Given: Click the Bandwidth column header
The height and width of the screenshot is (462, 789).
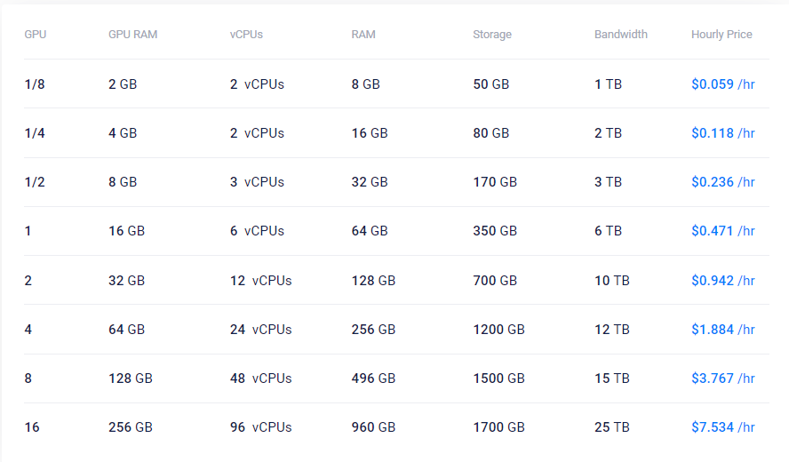Looking at the screenshot, I should pyautogui.click(x=621, y=35).
